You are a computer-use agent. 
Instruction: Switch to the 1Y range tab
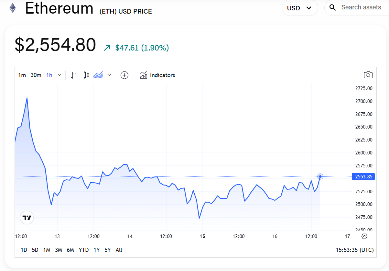pos(96,250)
